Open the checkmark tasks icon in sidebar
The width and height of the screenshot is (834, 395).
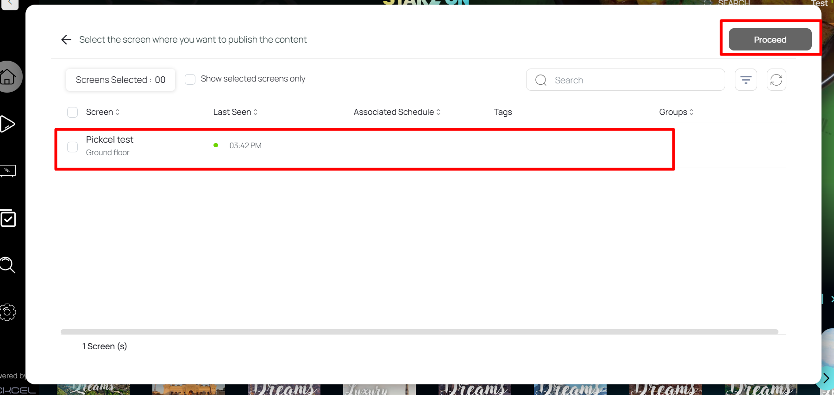tap(8, 219)
